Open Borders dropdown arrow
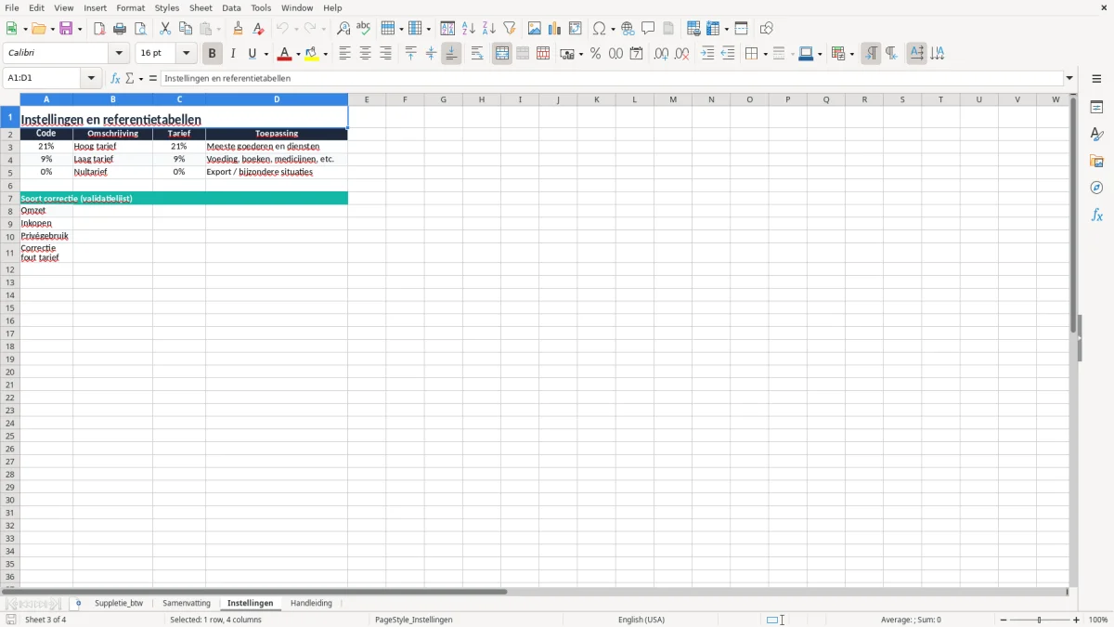1114x627 pixels. tap(765, 55)
